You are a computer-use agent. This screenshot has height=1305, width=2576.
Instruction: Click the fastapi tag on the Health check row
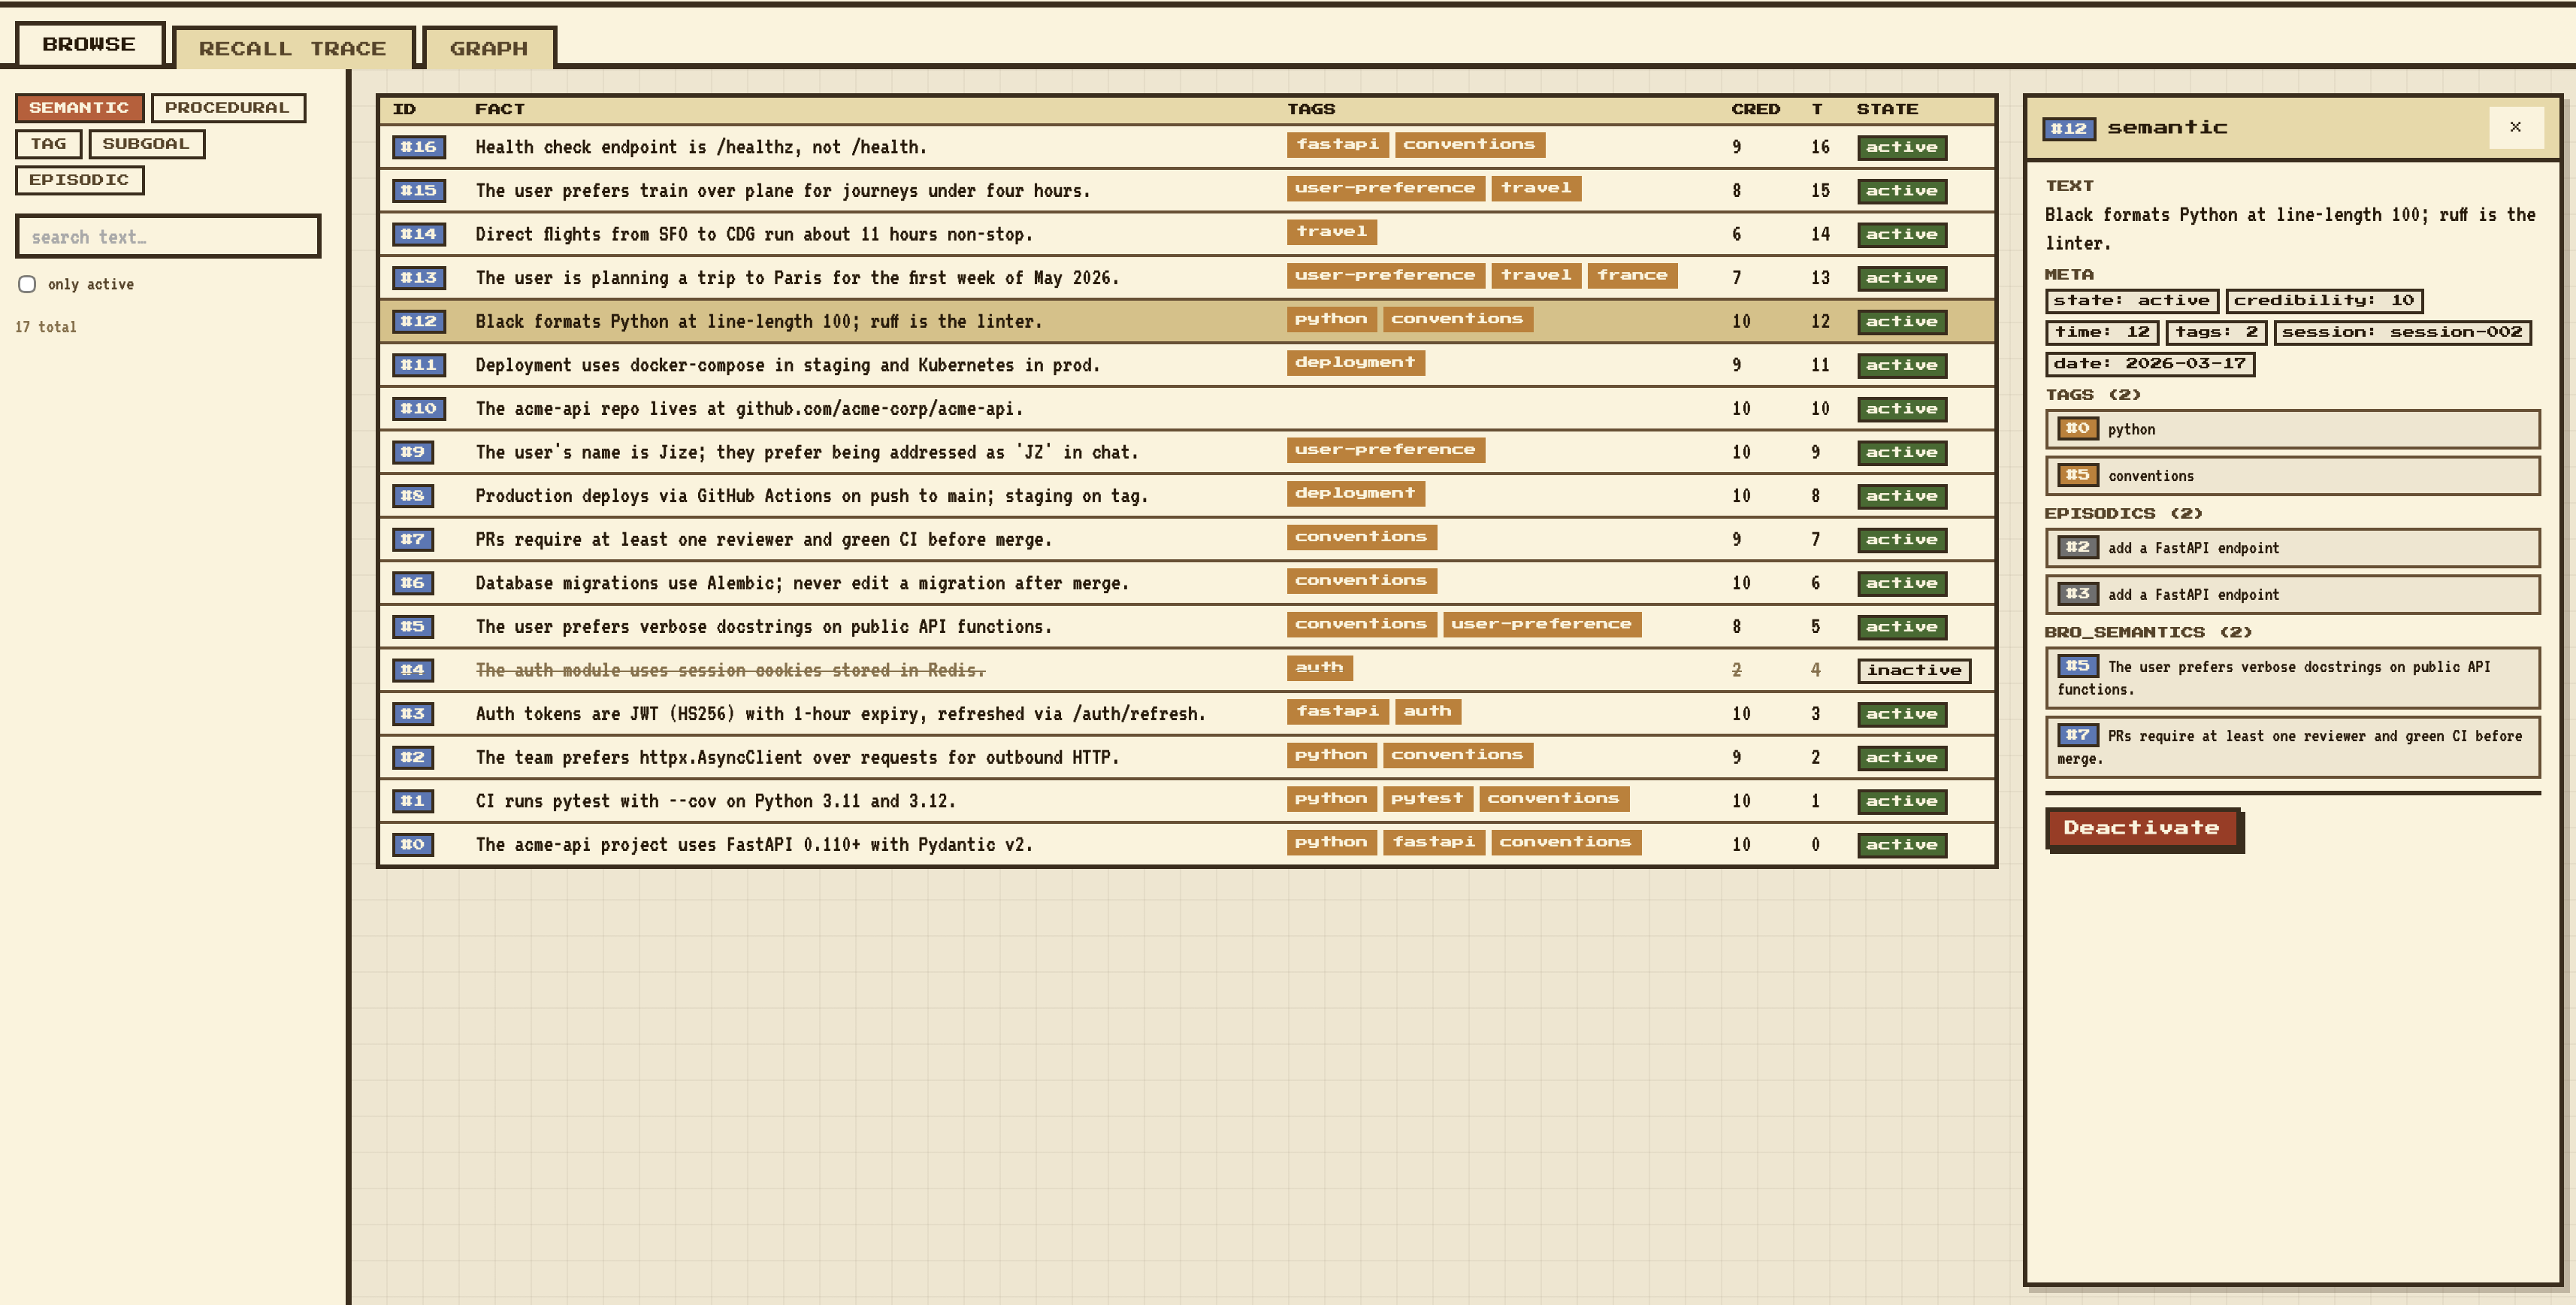tap(1337, 145)
